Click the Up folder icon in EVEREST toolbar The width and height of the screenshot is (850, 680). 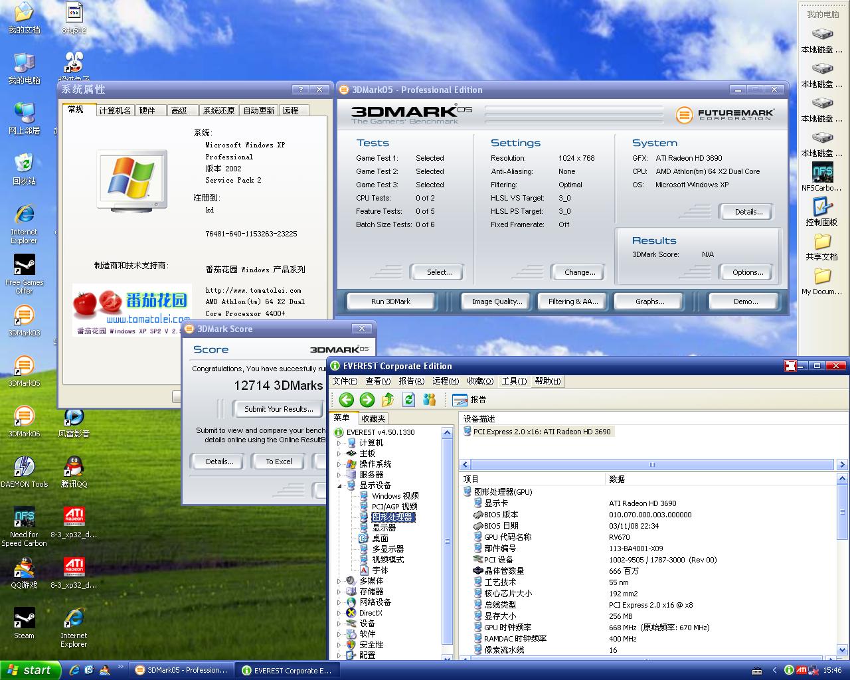click(x=388, y=399)
